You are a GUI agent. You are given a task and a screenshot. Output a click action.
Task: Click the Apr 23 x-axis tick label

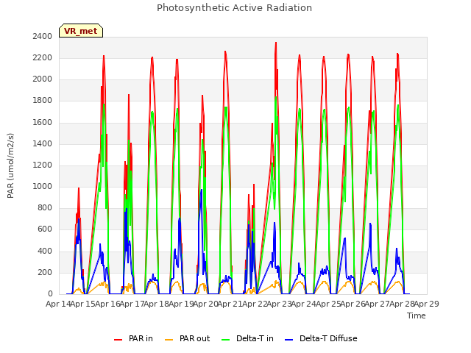(279, 304)
